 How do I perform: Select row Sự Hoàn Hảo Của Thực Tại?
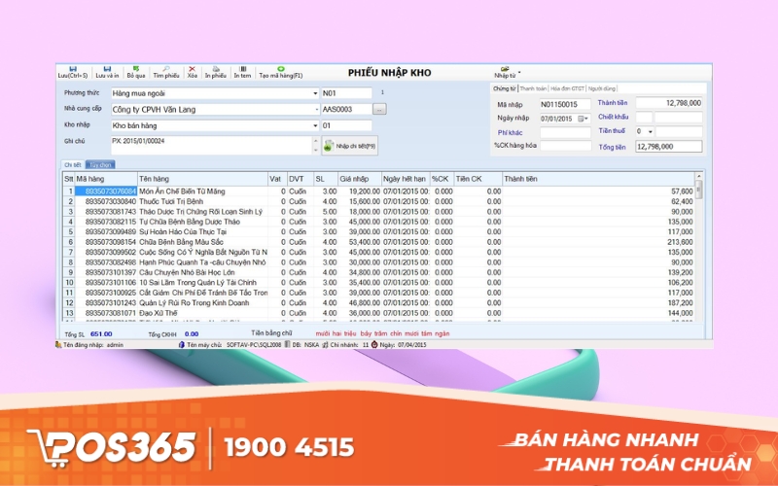pyautogui.click(x=378, y=231)
